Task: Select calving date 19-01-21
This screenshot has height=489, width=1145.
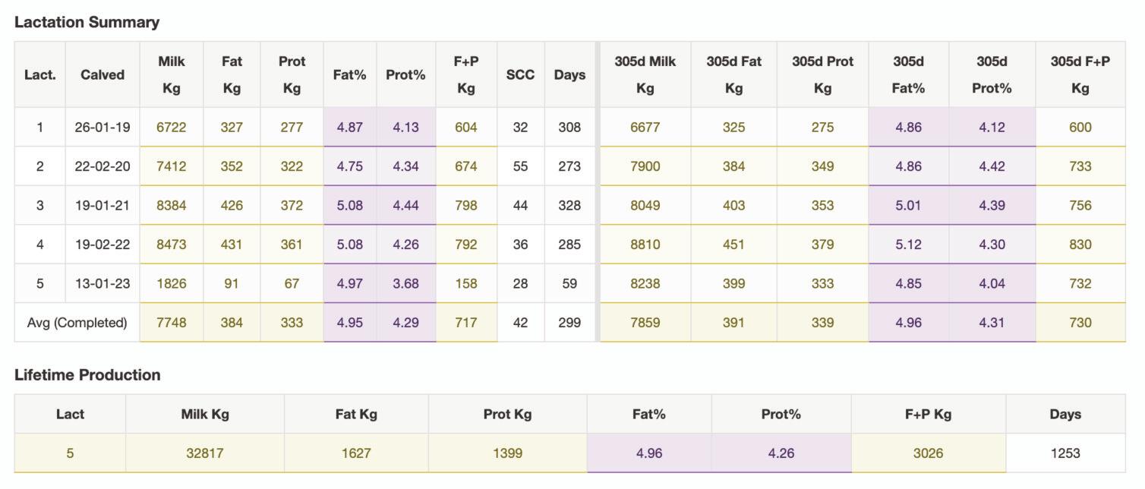Action: click(103, 205)
